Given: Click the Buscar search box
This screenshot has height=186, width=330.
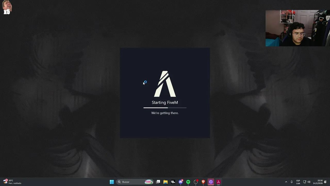Looking at the screenshot, I should point(135,182).
